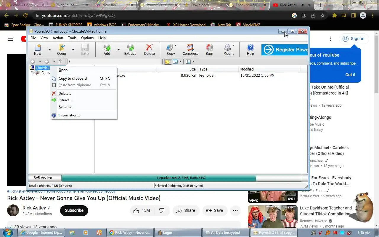Open the Tools menu
The image size is (379, 237).
pyautogui.click(x=72, y=38)
